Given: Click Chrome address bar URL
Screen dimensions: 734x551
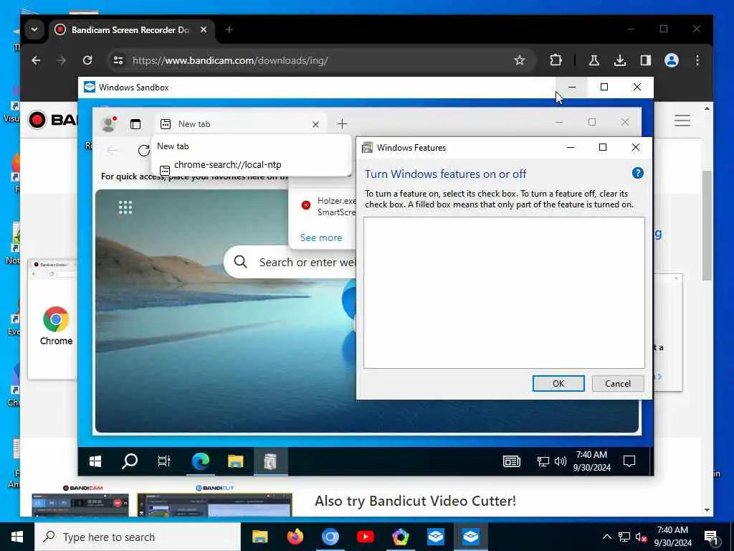Looking at the screenshot, I should [230, 60].
